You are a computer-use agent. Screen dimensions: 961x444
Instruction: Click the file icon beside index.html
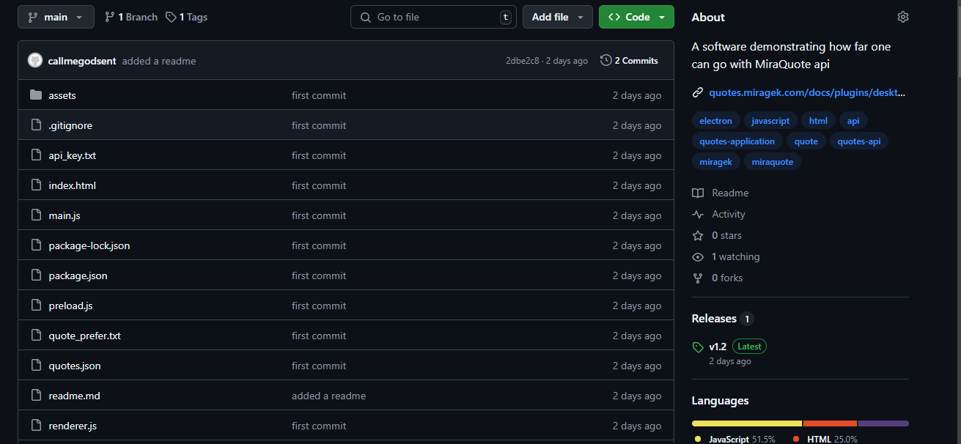(36, 185)
